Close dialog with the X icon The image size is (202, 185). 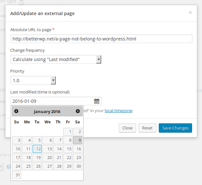[x=190, y=13]
